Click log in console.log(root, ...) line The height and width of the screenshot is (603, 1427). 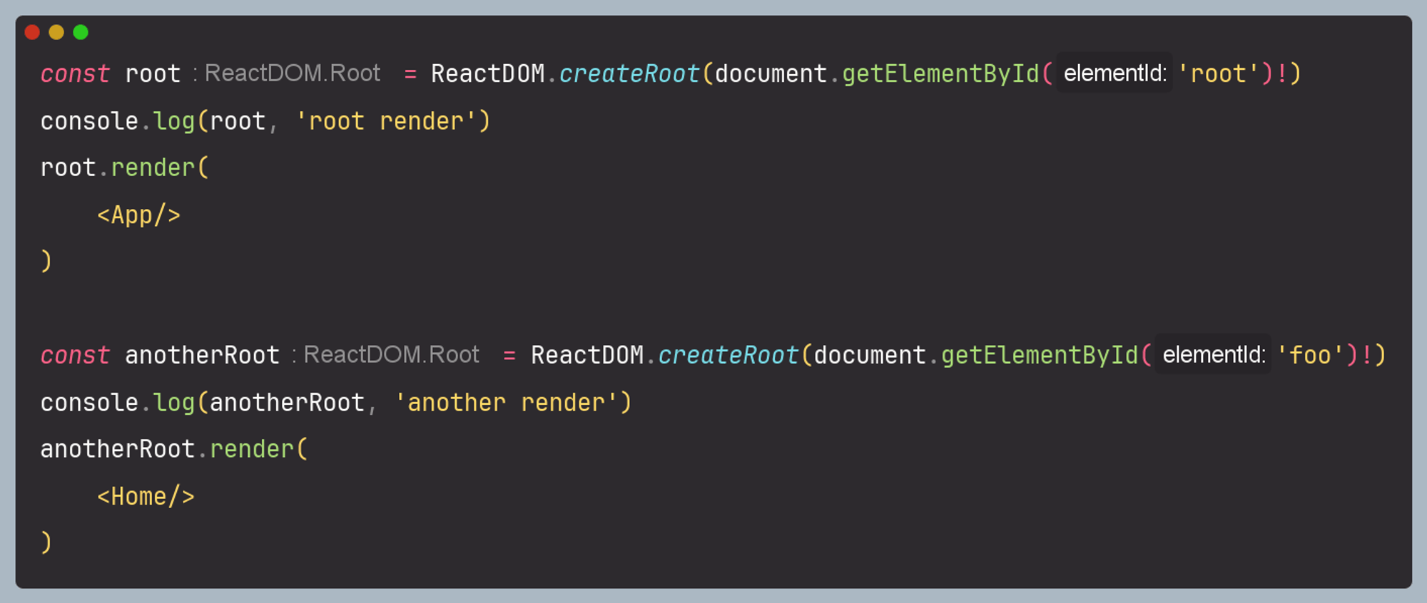(174, 121)
